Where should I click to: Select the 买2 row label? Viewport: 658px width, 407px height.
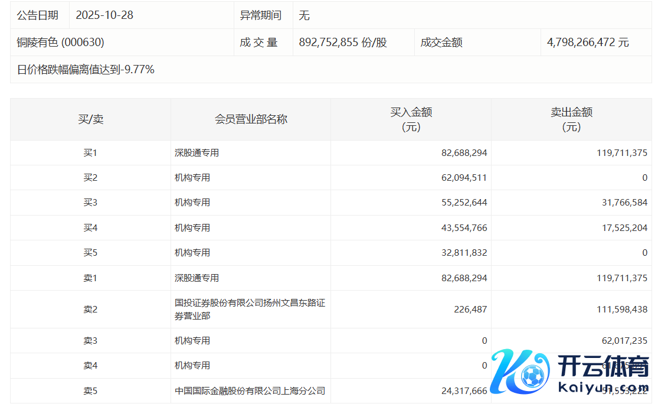pyautogui.click(x=90, y=178)
